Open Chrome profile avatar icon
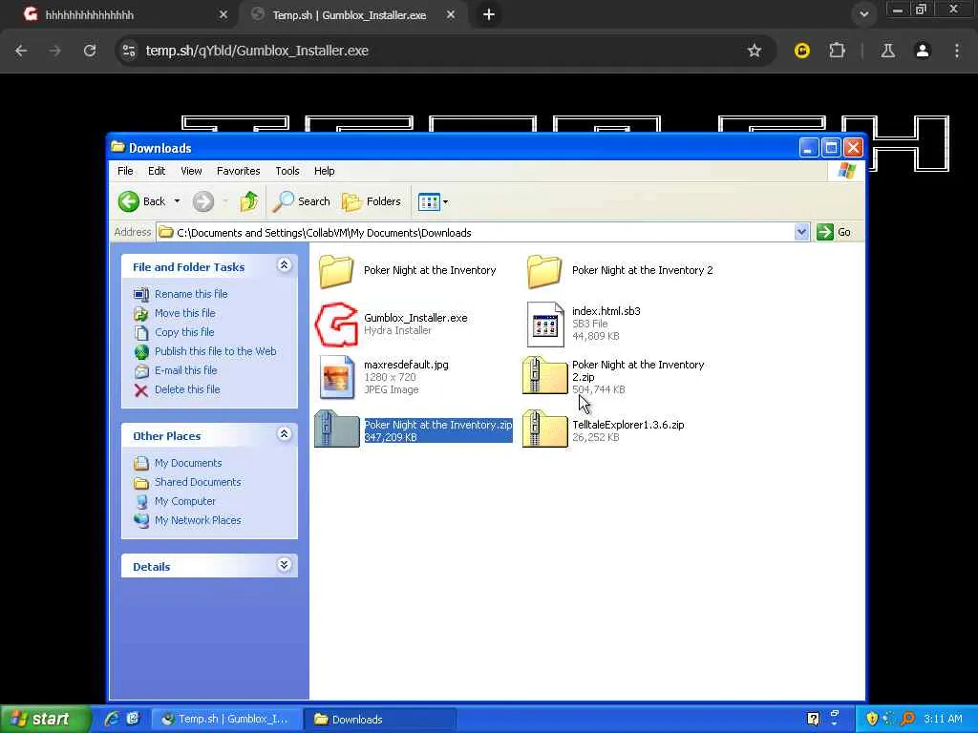Viewport: 978px width, 733px height. point(923,51)
